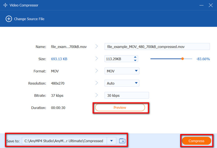Click the Video Compressor window title text
Viewport: 217px width, 148px height.
[x=24, y=5]
